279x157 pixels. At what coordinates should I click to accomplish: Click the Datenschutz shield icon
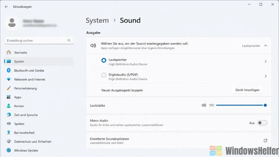click(9, 141)
